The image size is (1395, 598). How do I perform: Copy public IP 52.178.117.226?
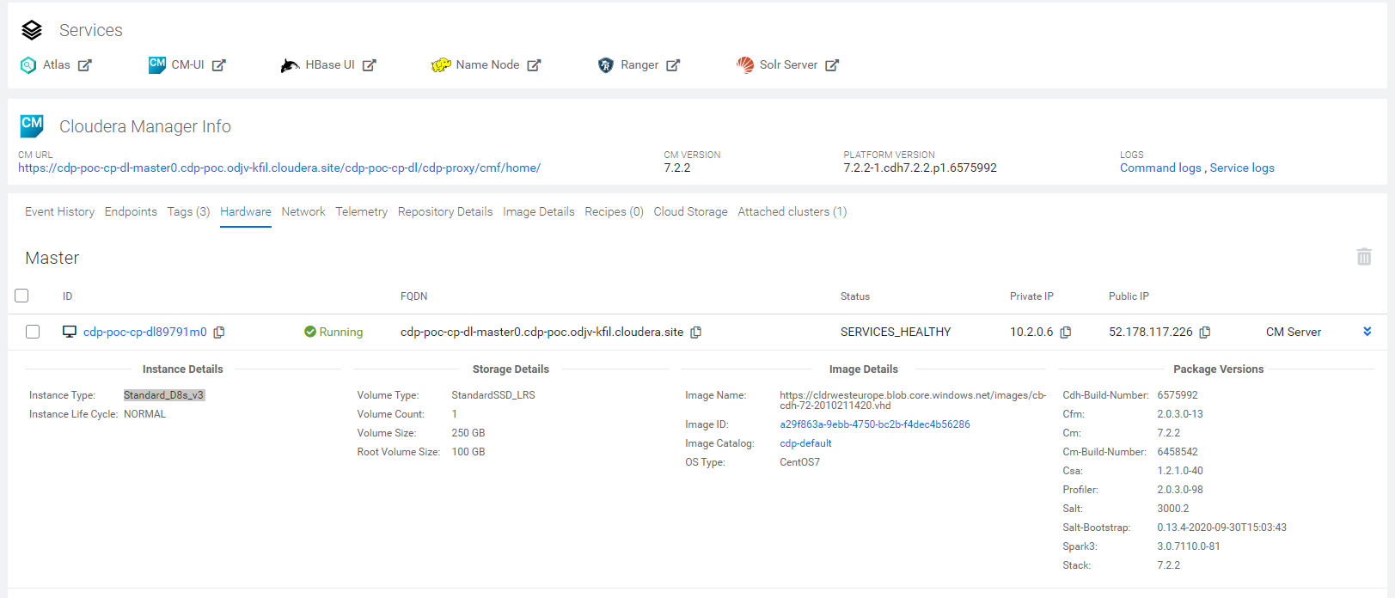pyautogui.click(x=1205, y=333)
